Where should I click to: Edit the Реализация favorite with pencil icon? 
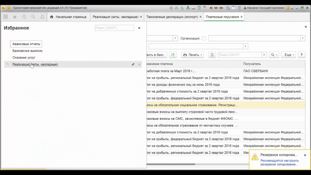click(133, 64)
